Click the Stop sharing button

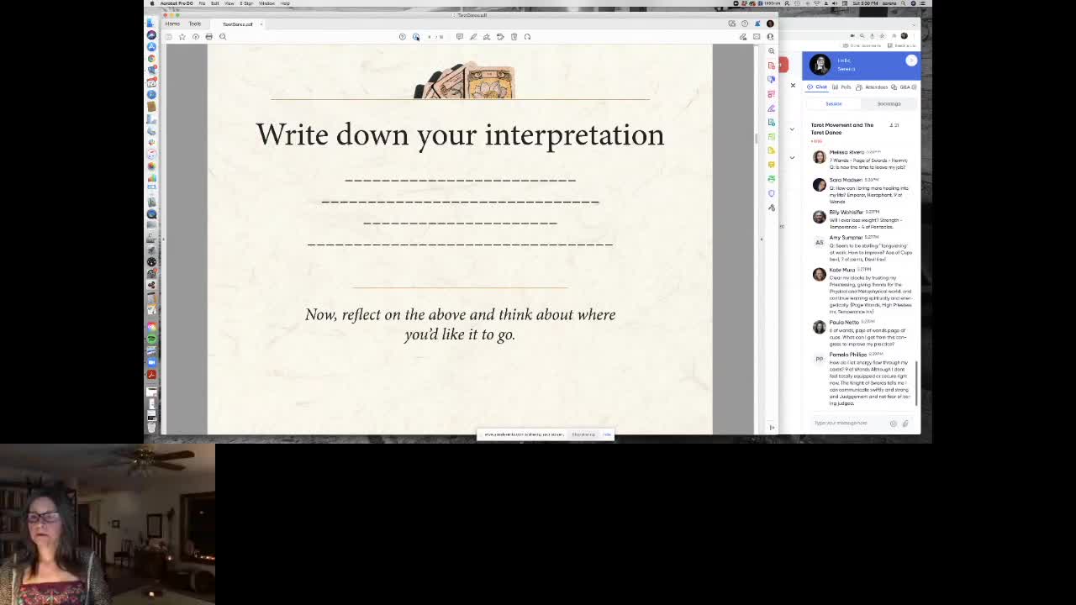tap(583, 434)
